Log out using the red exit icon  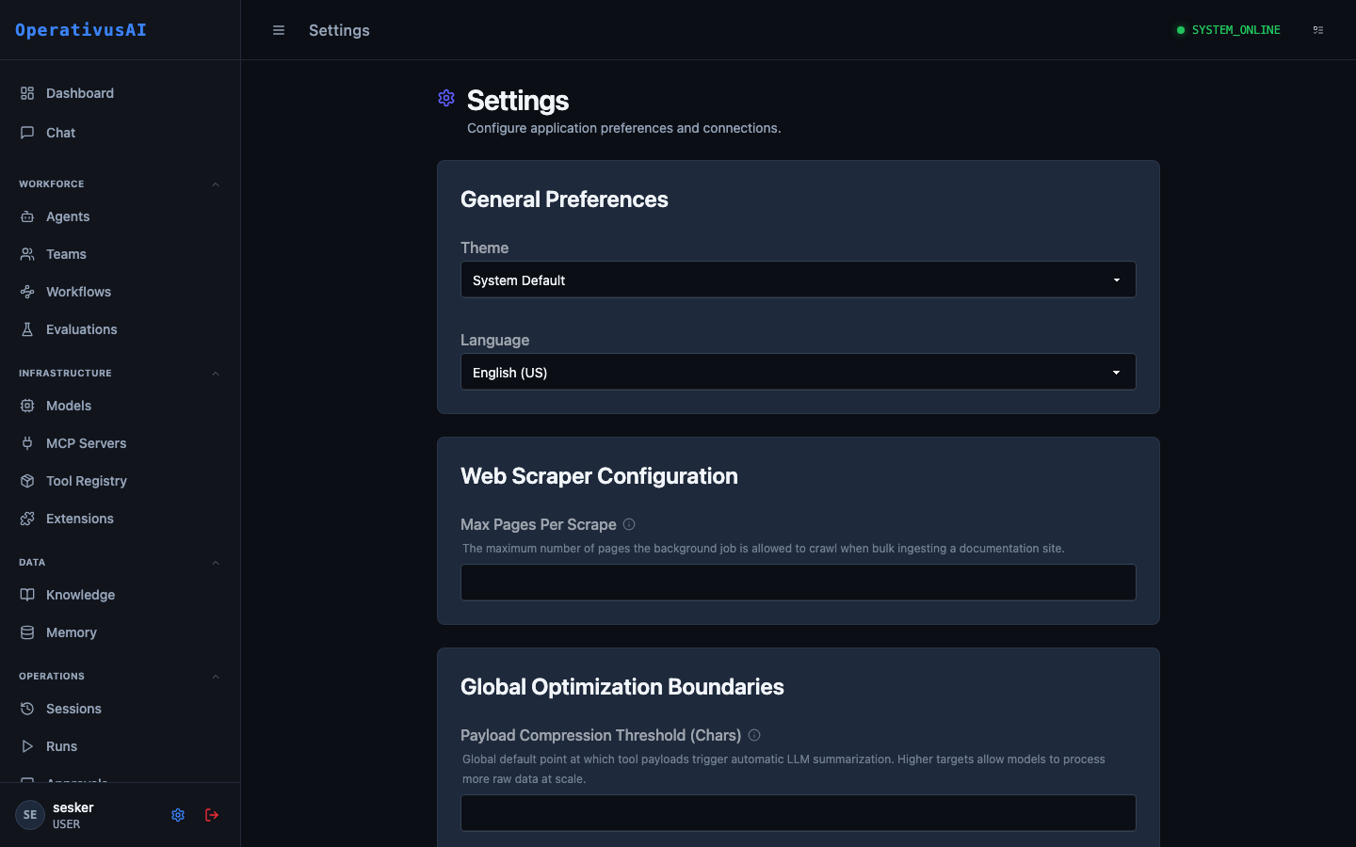click(x=212, y=815)
